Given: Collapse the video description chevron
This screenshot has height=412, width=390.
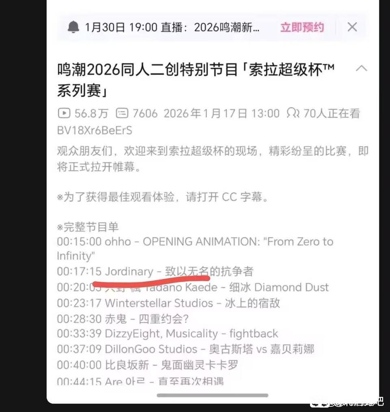Looking at the screenshot, I should [x=361, y=69].
